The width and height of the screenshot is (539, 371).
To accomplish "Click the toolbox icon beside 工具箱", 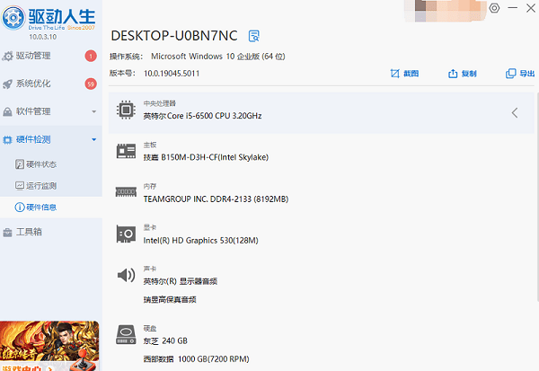I will pyautogui.click(x=7, y=233).
